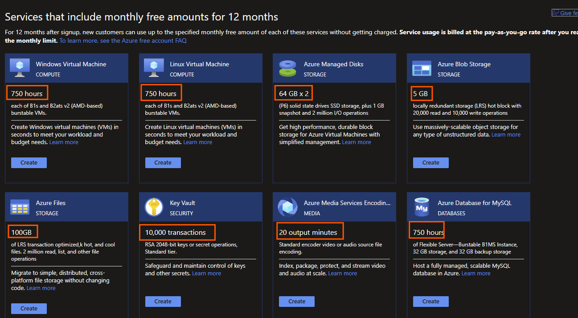Click the Azure Media Services Encoding icon
This screenshot has height=318, width=578.
288,207
